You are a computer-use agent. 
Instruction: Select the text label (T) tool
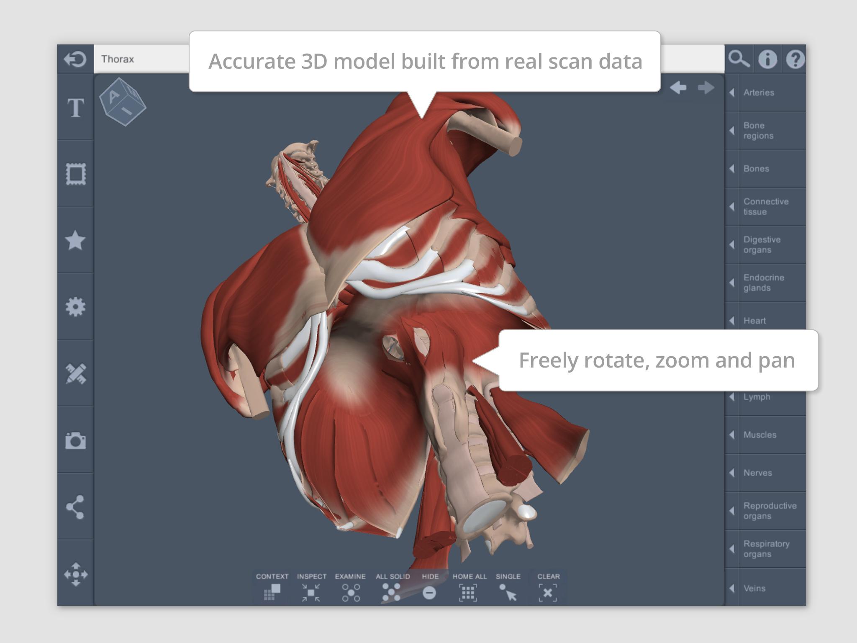click(76, 108)
